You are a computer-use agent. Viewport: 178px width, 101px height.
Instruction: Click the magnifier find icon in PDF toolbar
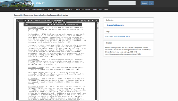point(25,21)
